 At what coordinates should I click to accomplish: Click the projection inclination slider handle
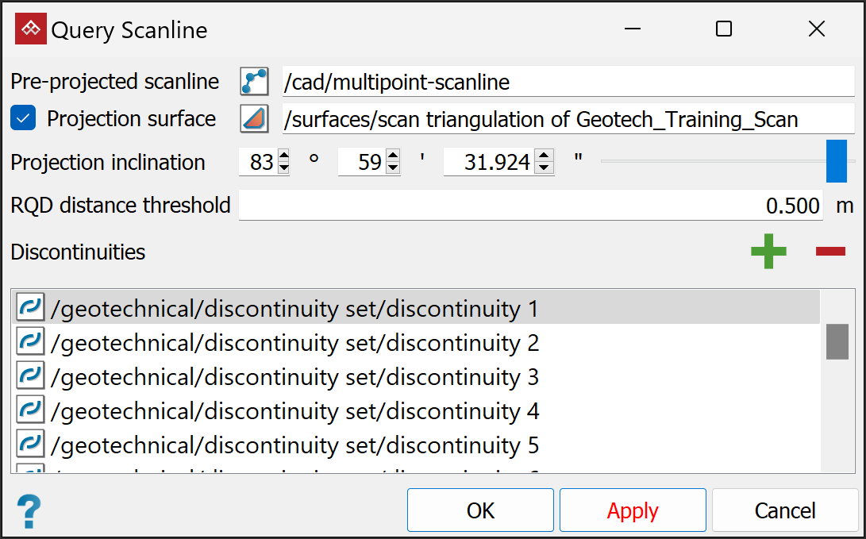[836, 162]
